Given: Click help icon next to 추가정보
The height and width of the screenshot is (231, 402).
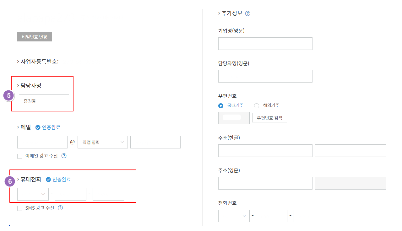Looking at the screenshot, I should [247, 13].
